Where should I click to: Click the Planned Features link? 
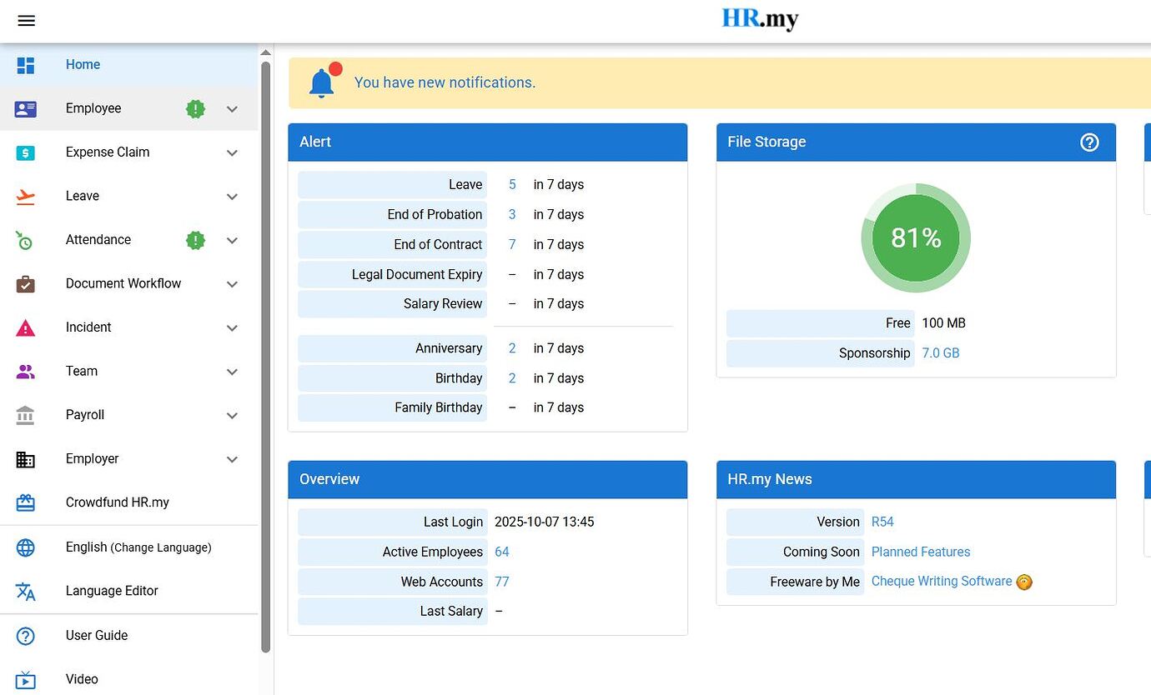pyautogui.click(x=920, y=552)
